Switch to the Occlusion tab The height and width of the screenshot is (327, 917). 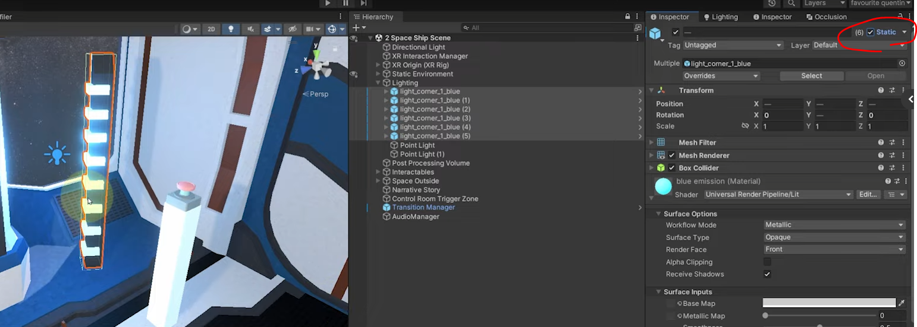(x=825, y=17)
